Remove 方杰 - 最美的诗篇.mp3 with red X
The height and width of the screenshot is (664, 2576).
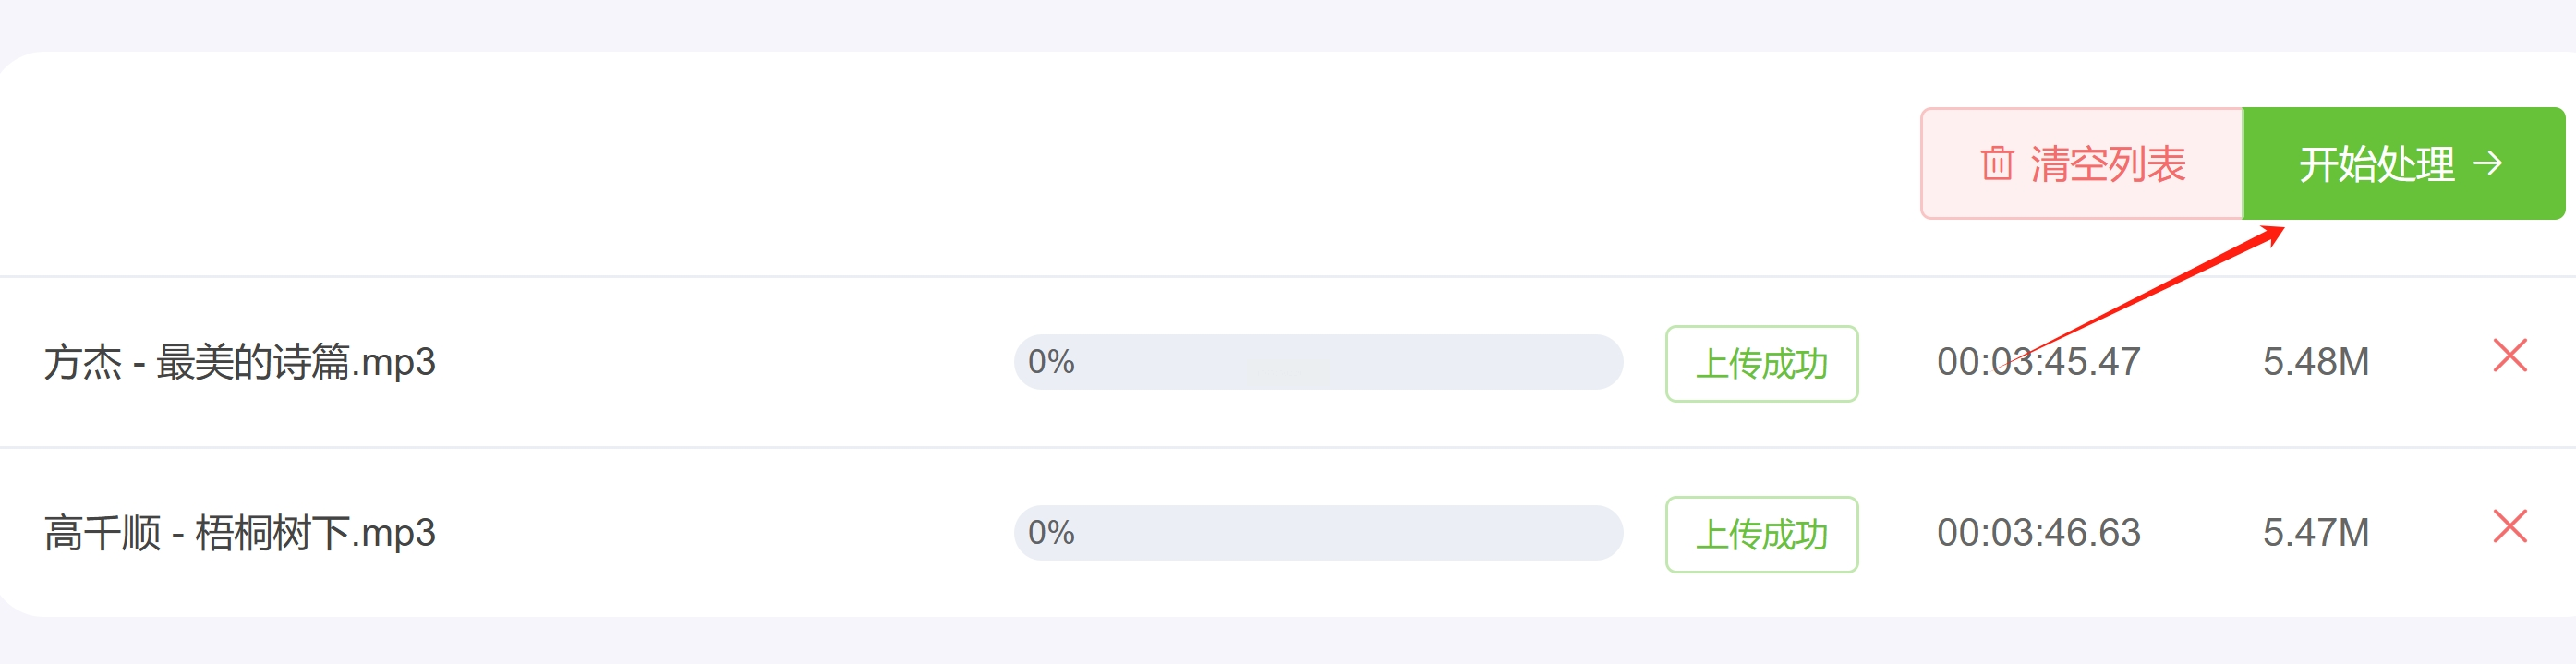(2510, 356)
